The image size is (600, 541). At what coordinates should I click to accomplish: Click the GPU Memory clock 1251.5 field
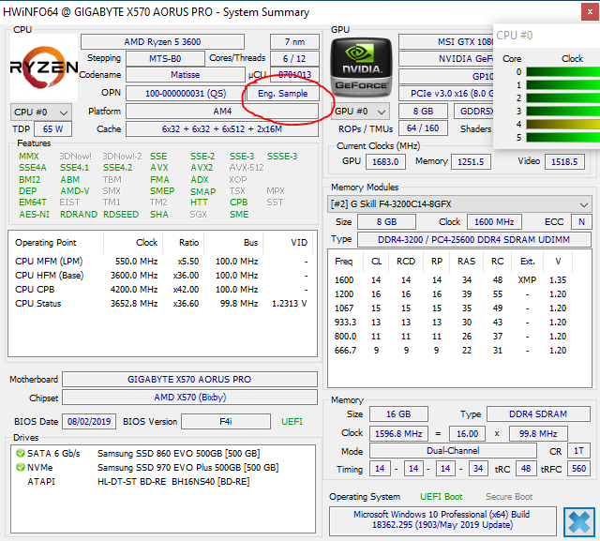[x=471, y=162]
